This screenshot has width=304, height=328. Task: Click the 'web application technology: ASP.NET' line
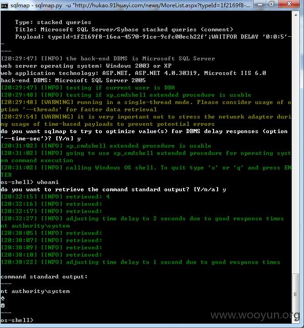(x=134, y=73)
